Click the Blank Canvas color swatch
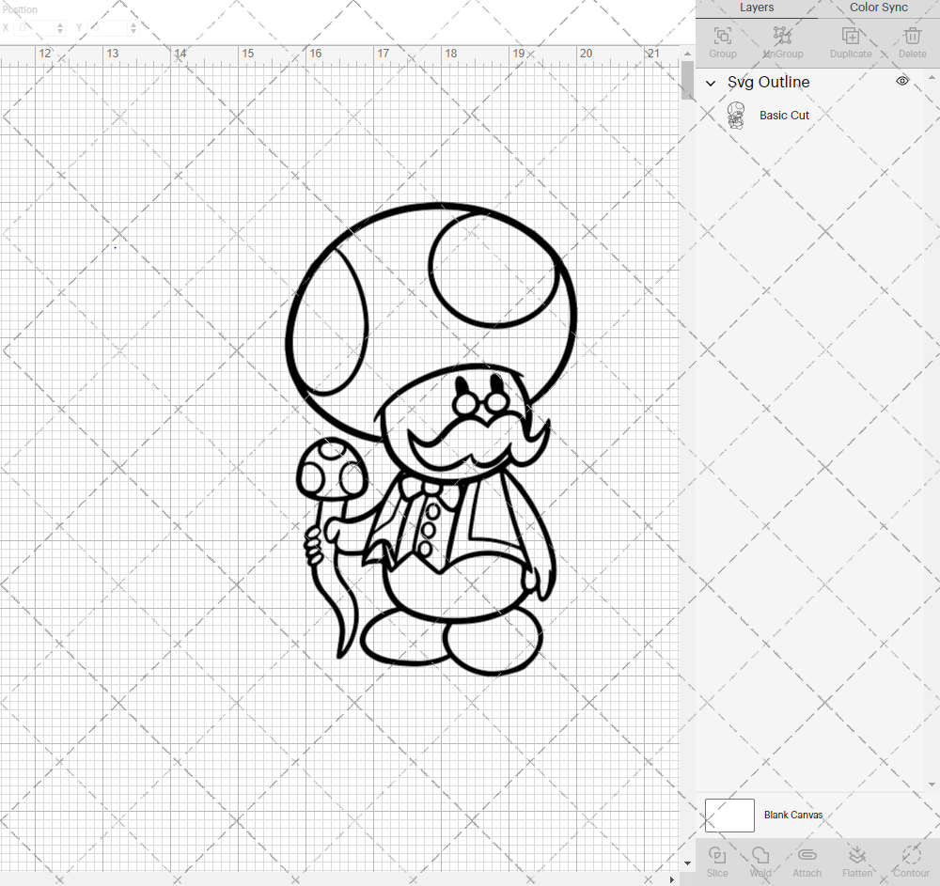Viewport: 940px width, 886px height. point(729,815)
